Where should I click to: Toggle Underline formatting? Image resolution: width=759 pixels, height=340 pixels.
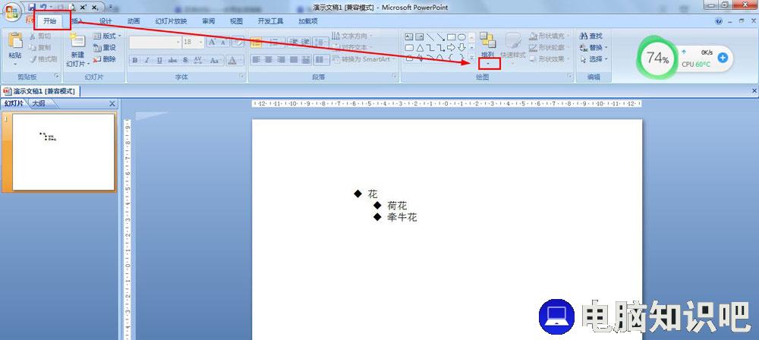160,60
